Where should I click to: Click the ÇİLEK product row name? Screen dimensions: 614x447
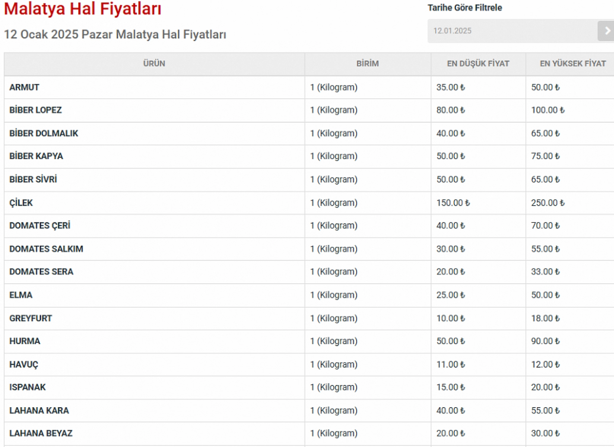pyautogui.click(x=21, y=203)
